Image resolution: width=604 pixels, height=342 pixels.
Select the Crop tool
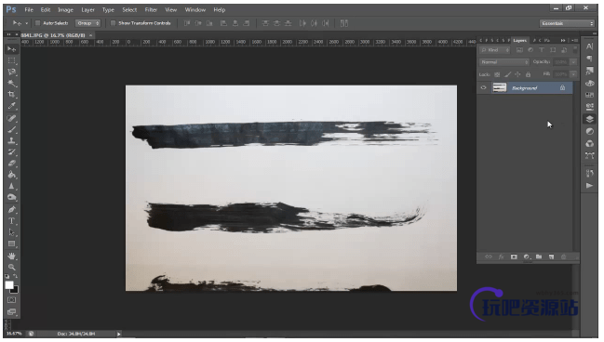[11, 94]
